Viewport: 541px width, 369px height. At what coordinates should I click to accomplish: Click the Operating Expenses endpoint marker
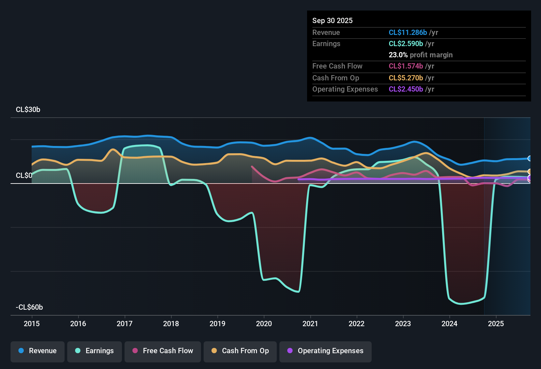(529, 178)
